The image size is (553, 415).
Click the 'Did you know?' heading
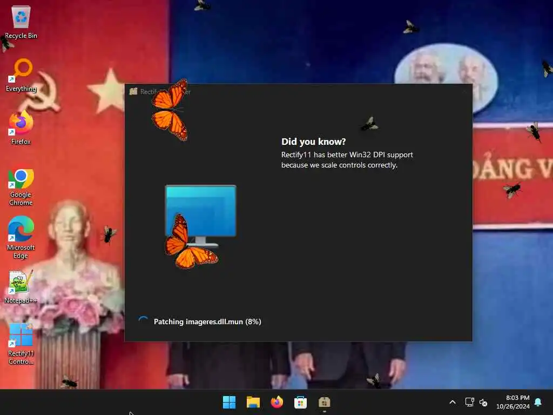(x=314, y=142)
